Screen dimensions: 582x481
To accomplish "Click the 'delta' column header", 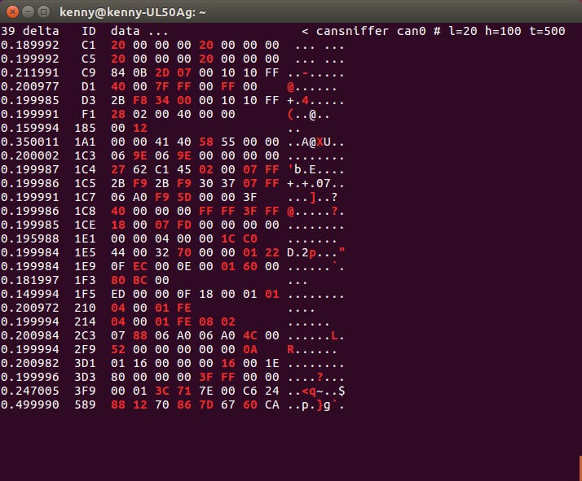I will [41, 31].
